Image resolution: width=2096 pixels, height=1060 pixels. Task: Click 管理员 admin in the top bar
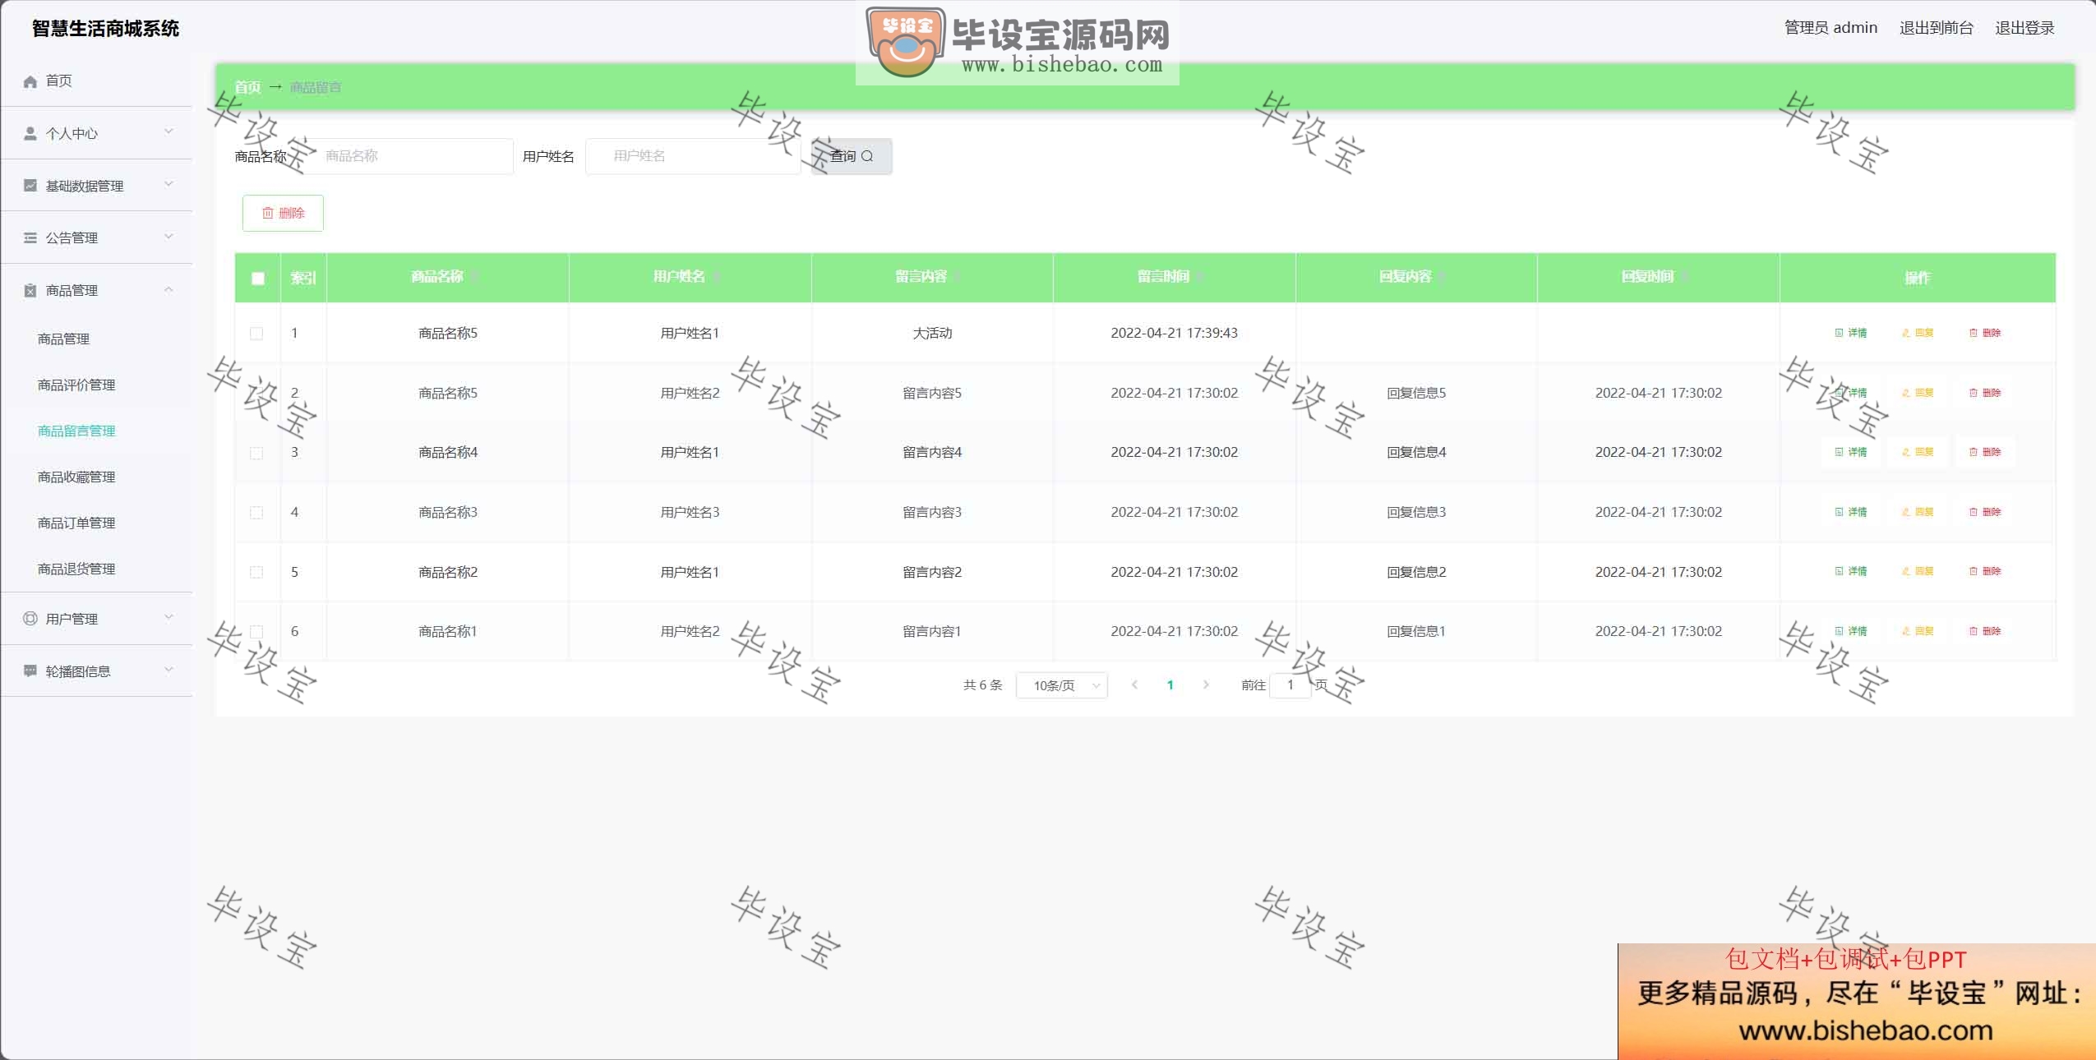coord(1831,28)
